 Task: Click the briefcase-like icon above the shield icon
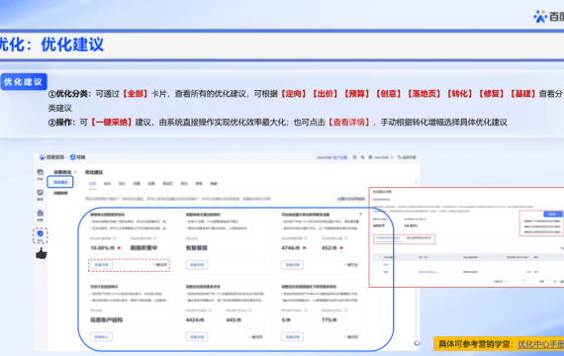40,214
